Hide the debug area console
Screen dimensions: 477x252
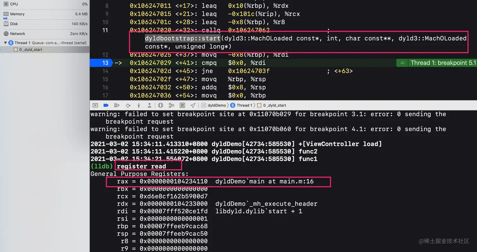coord(95,105)
